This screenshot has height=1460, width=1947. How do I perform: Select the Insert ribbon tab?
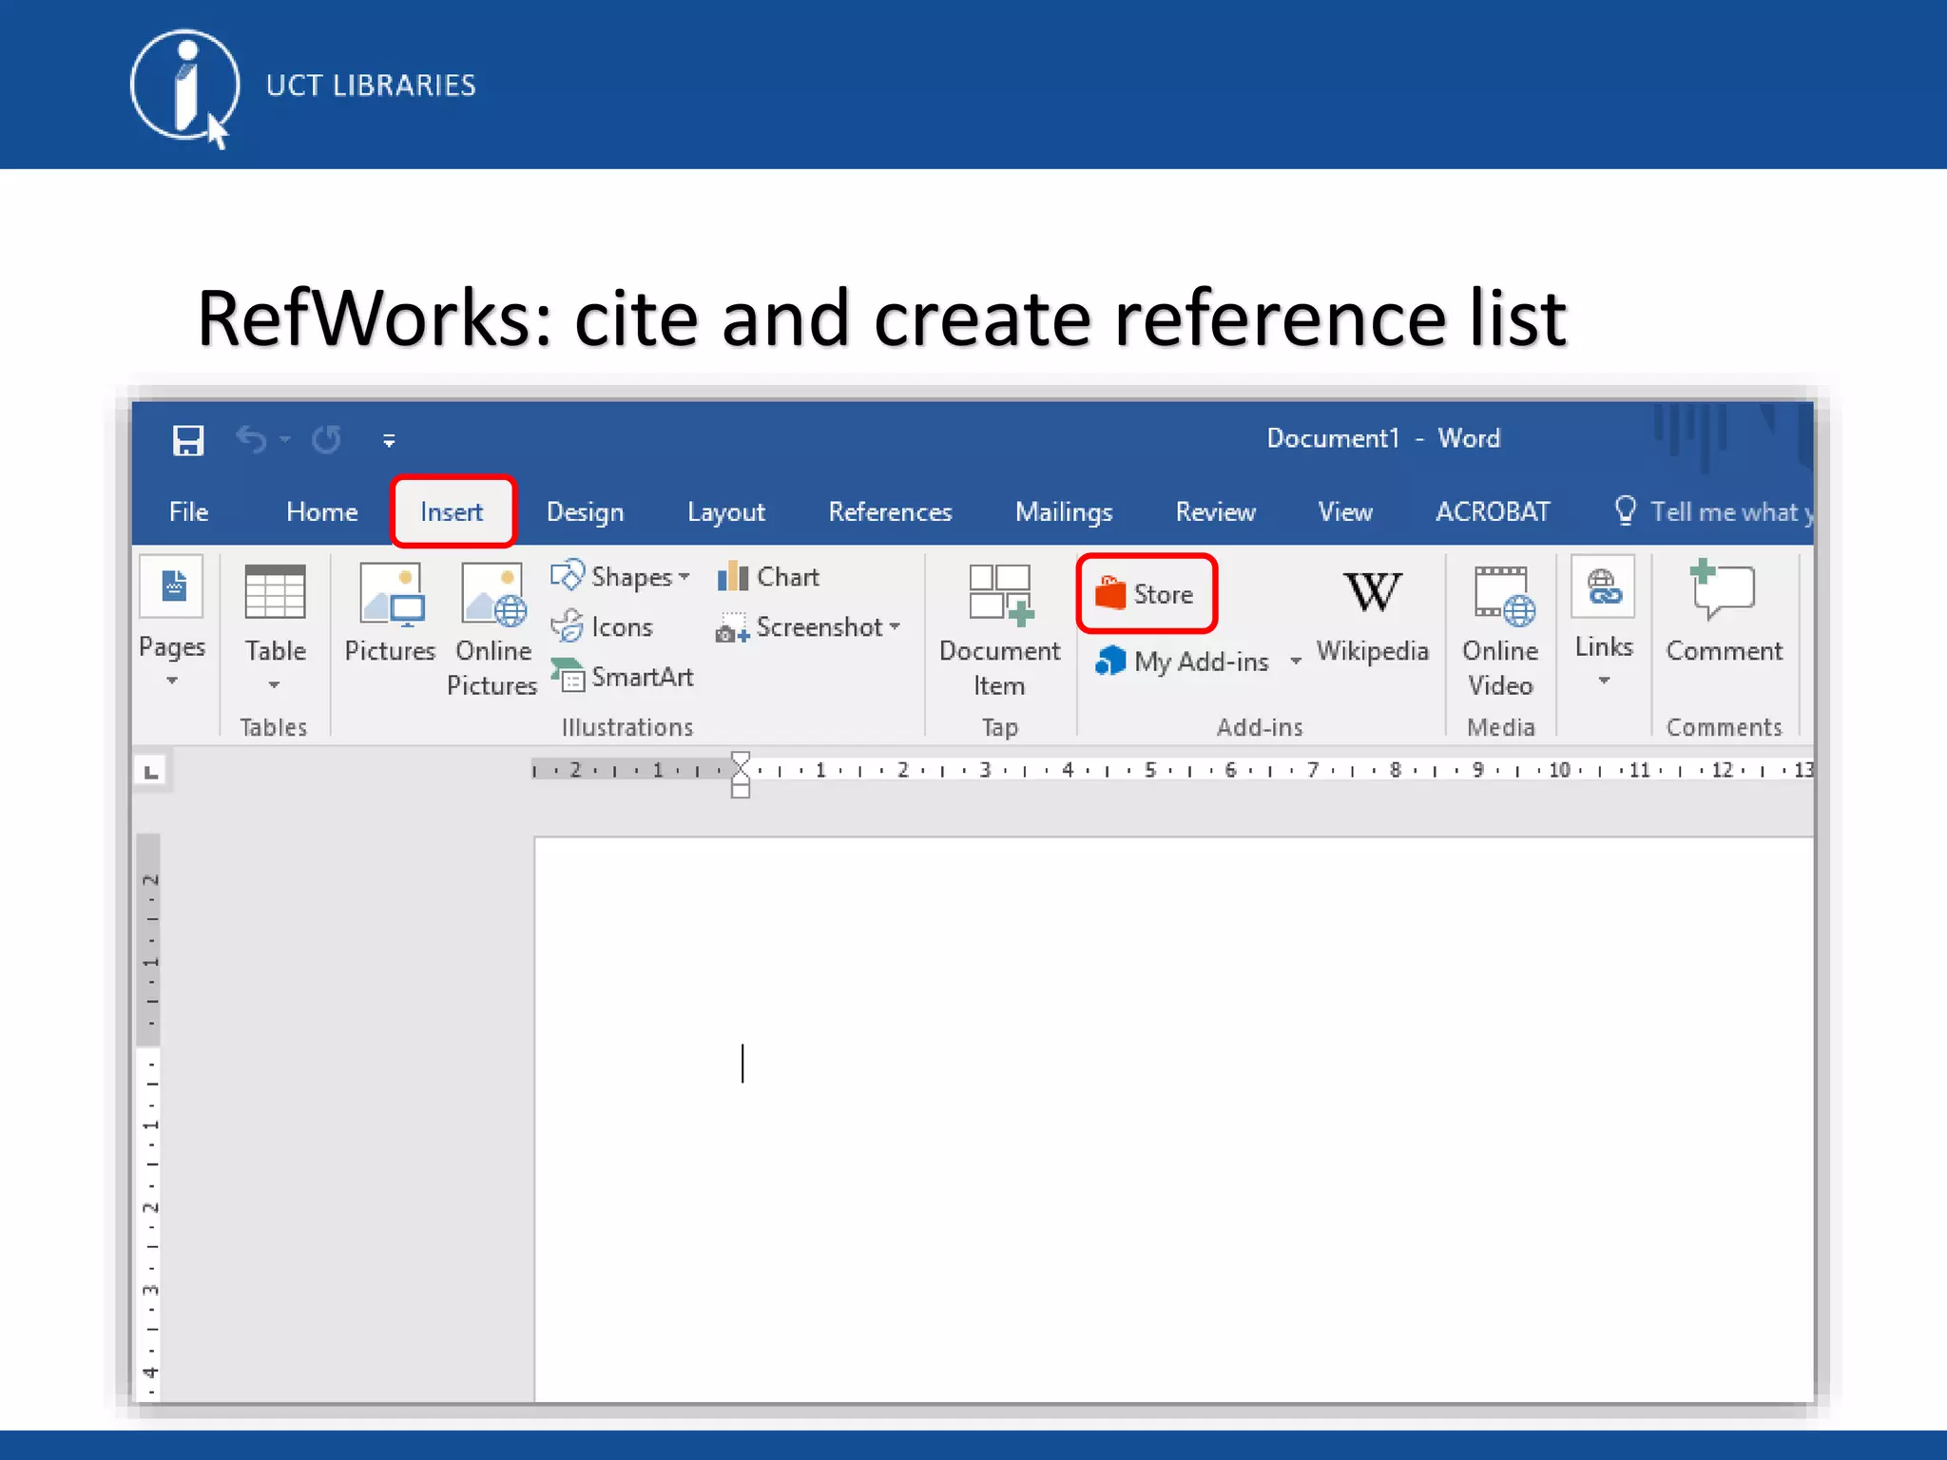point(453,511)
